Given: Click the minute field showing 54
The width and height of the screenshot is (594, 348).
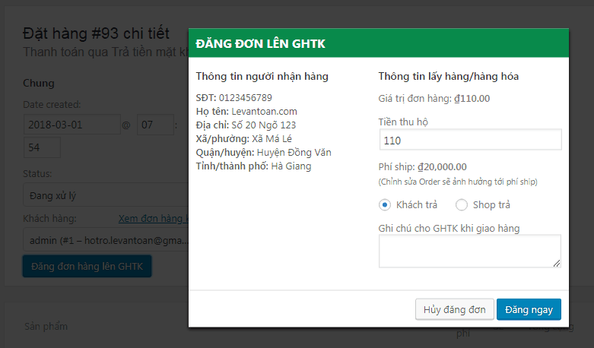Looking at the screenshot, I should click(x=42, y=147).
